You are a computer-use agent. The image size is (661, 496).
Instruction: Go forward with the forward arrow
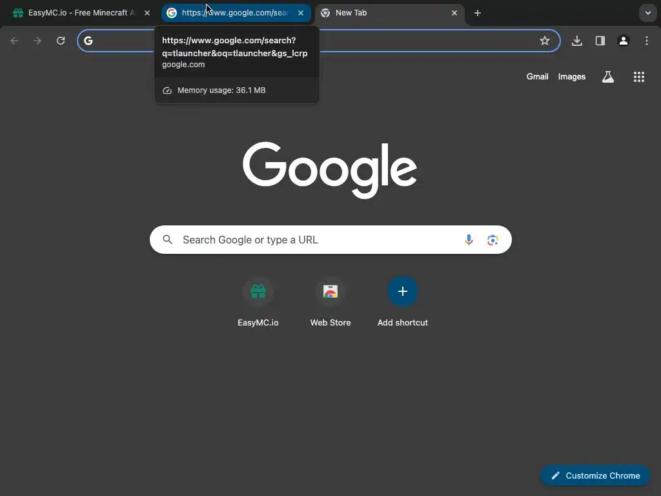(x=37, y=41)
